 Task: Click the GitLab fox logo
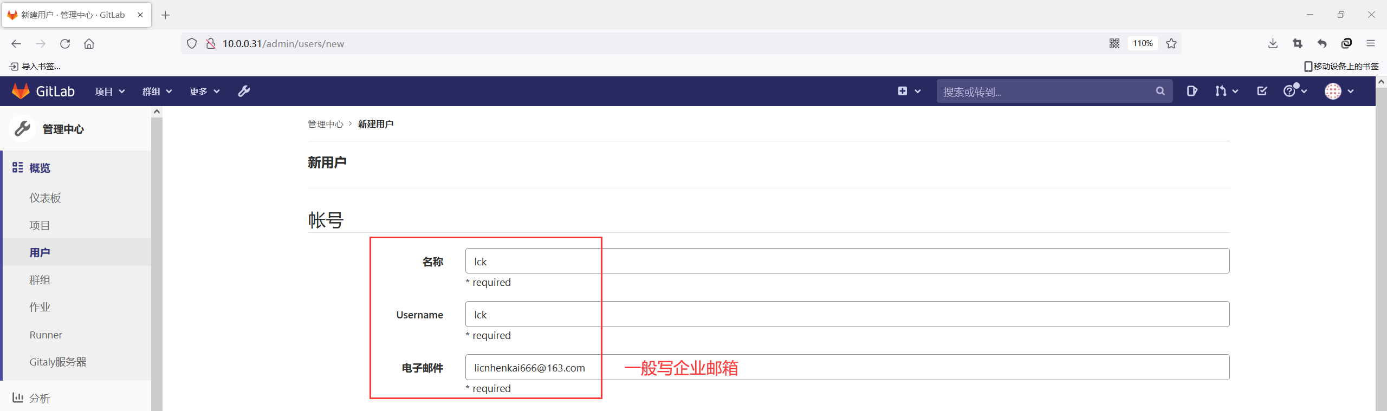click(x=21, y=91)
